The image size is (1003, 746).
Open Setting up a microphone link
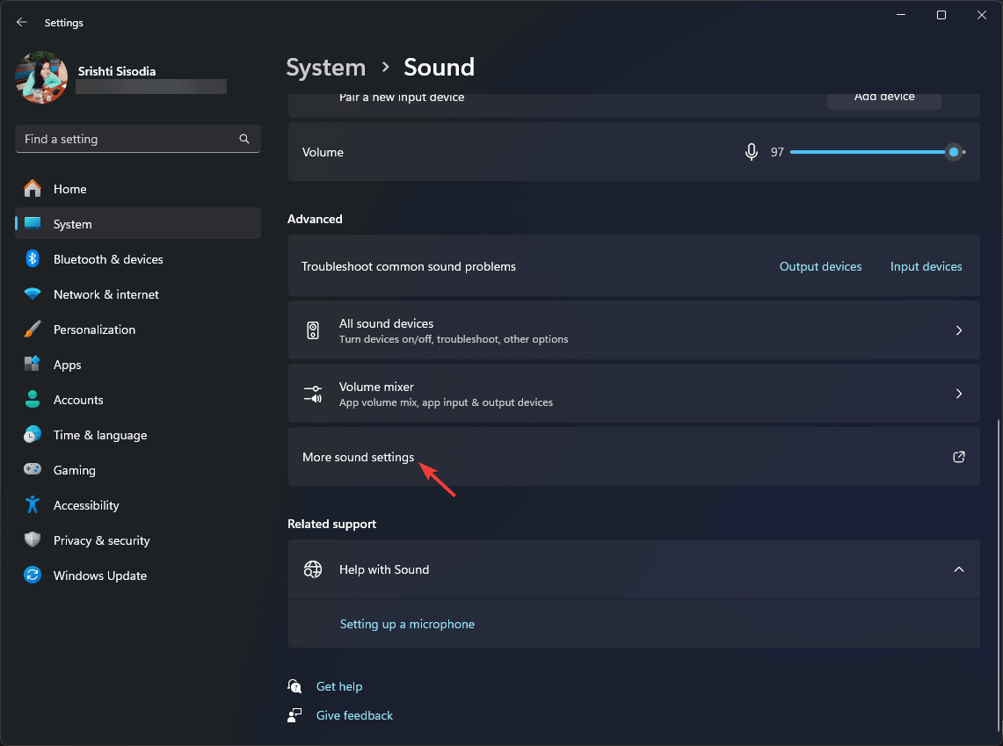[407, 624]
